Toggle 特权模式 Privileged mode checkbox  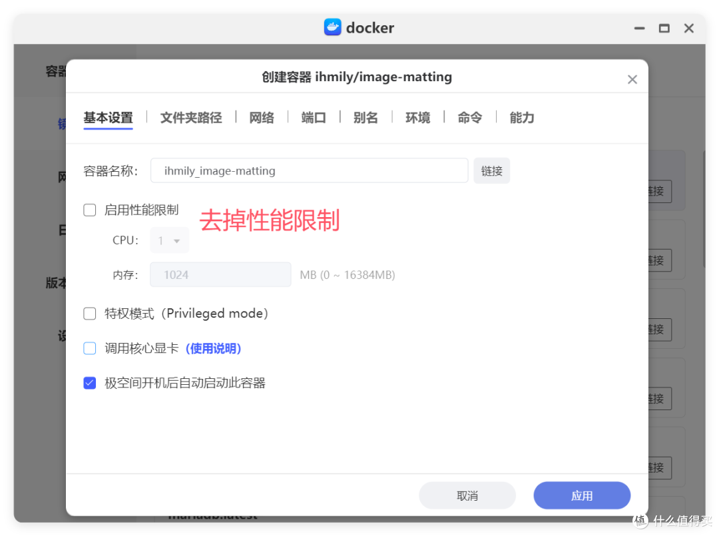point(90,314)
